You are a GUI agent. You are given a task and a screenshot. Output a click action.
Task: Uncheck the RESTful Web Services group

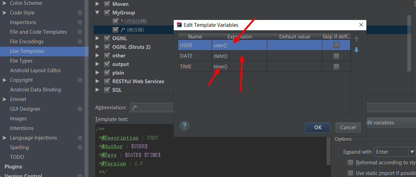107,81
